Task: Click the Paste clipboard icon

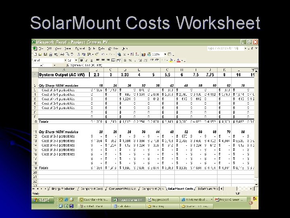Action: pyautogui.click(x=89, y=55)
